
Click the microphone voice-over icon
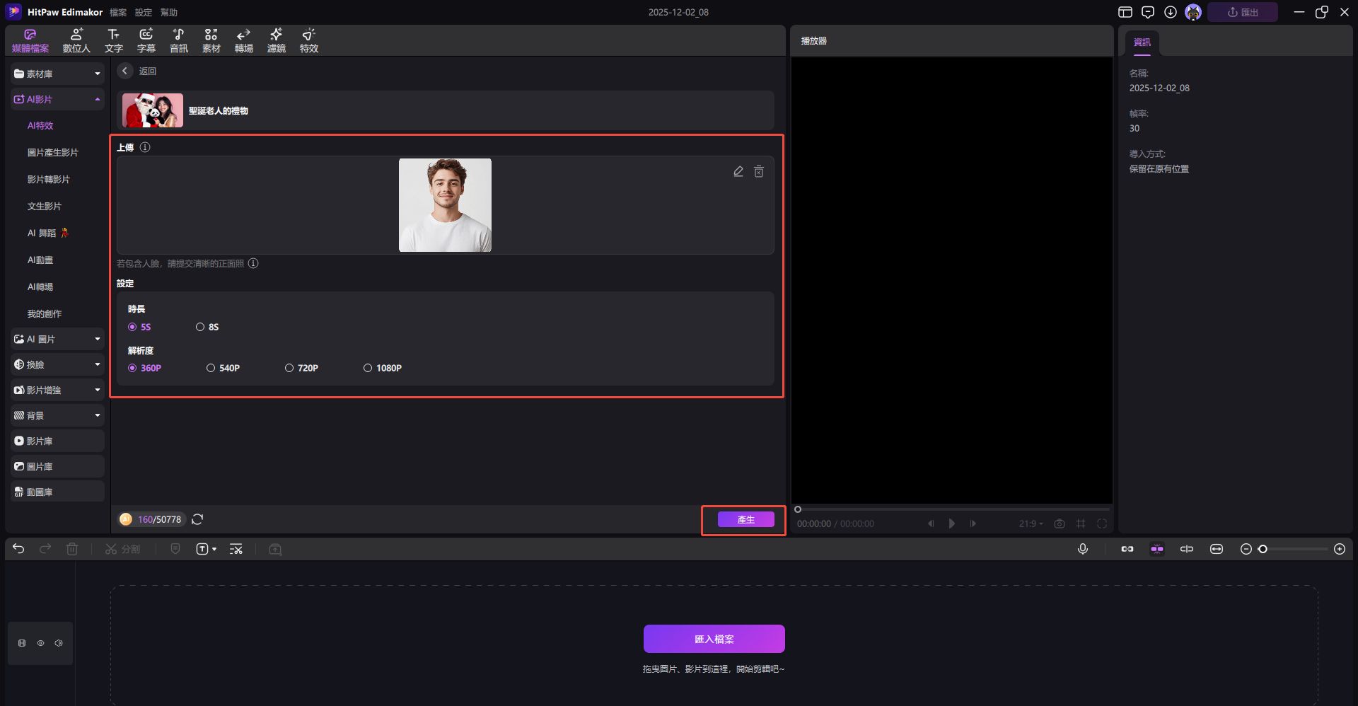(1082, 549)
